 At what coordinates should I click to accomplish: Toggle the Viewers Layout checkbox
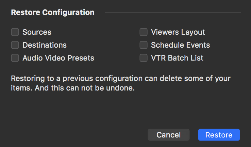(144, 32)
